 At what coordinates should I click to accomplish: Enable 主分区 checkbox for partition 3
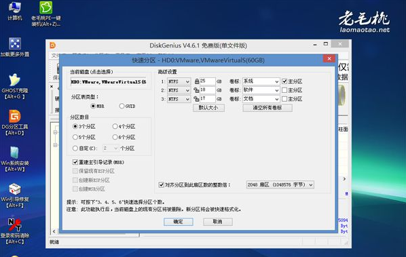(x=284, y=99)
